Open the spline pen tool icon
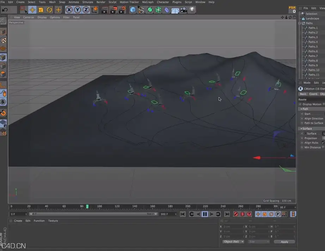Image resolution: width=325 pixels, height=251 pixels. point(141,10)
